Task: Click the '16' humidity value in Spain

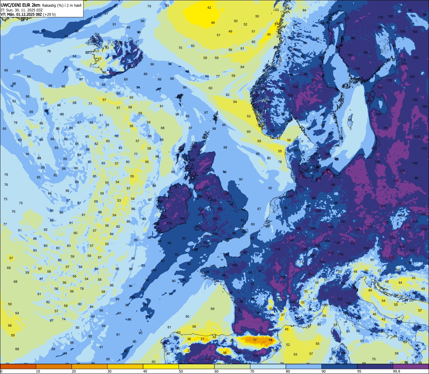Action: 225,353
